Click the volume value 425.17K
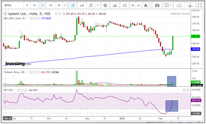This screenshot has height=124, width=206. (x=45, y=72)
